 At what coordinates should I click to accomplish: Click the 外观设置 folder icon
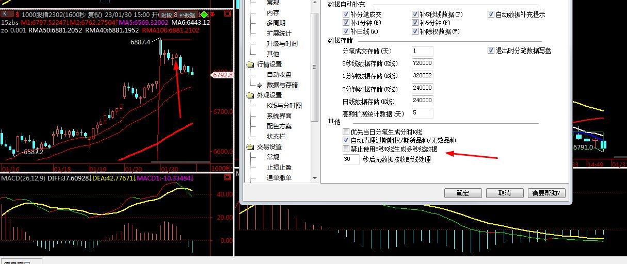pos(250,95)
